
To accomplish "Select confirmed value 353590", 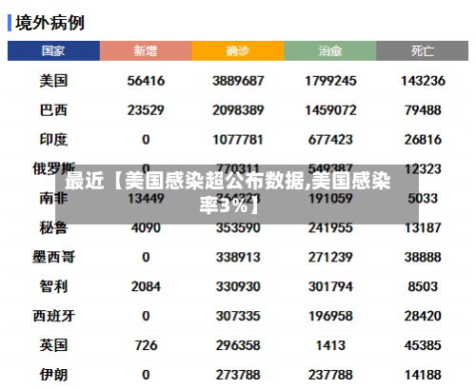I will click(x=238, y=228).
